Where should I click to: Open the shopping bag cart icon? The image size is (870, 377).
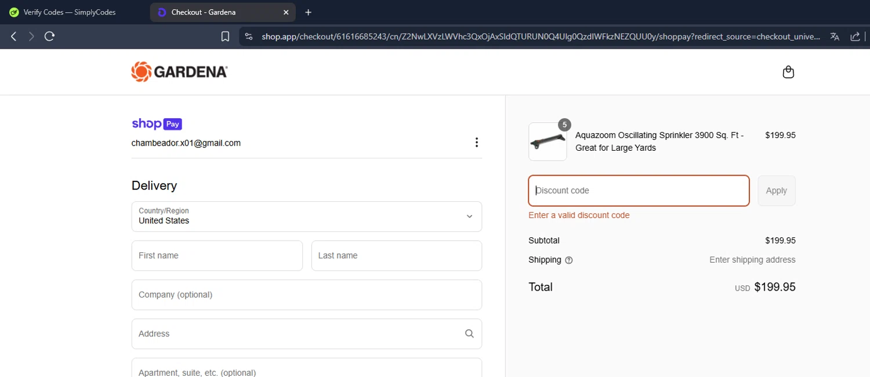[788, 72]
